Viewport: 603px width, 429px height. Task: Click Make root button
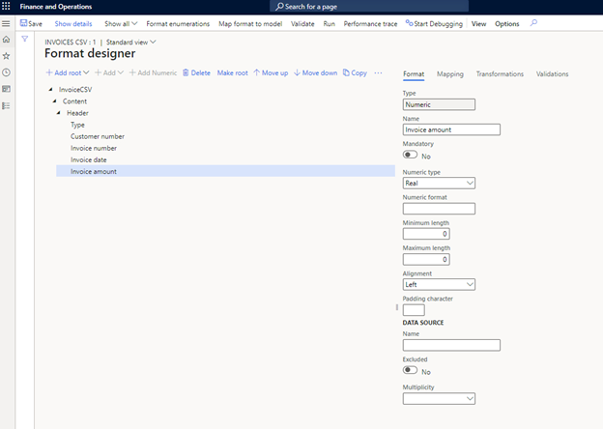233,73
